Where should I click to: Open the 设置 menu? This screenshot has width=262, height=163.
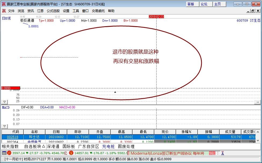click(x=66, y=11)
